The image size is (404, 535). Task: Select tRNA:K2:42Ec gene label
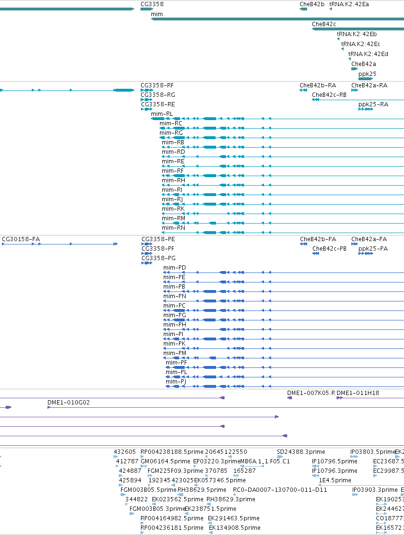coord(360,44)
